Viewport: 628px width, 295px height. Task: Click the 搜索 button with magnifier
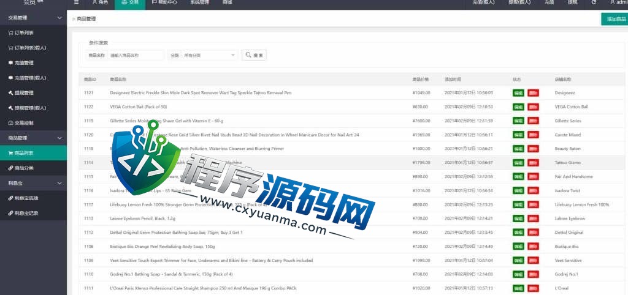point(254,55)
